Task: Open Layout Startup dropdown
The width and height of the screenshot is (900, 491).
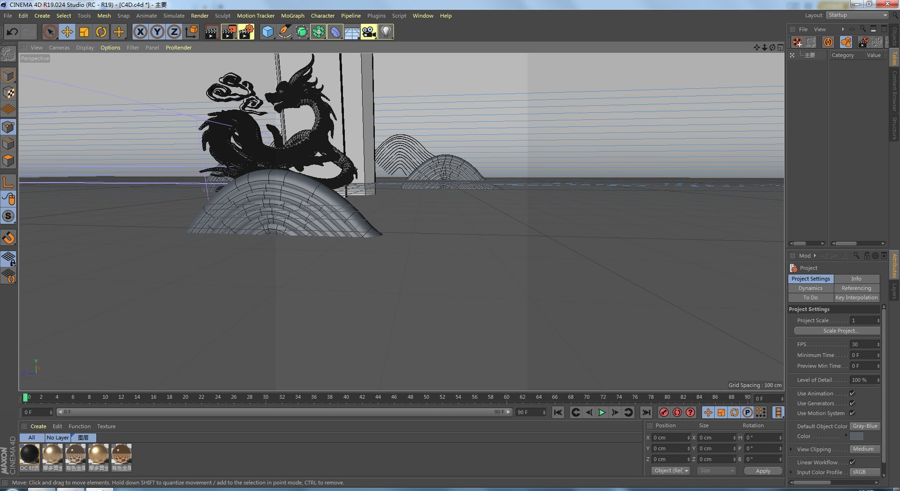Action: click(857, 15)
